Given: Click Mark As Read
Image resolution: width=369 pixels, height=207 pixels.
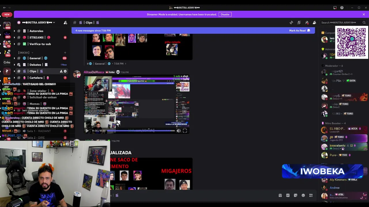Looking at the screenshot, I should [300, 30].
